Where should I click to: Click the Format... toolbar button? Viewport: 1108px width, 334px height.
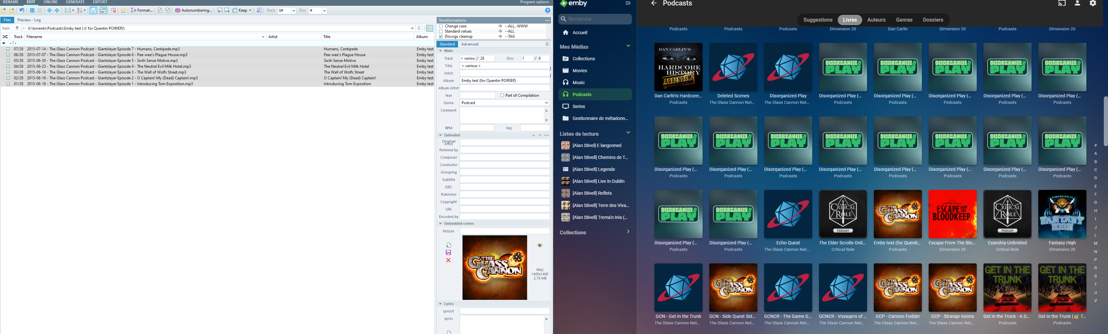[142, 10]
